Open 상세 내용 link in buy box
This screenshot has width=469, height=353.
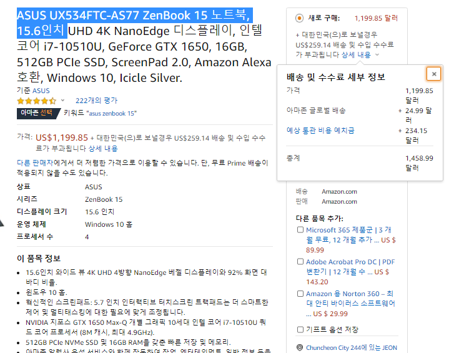[x=356, y=55]
